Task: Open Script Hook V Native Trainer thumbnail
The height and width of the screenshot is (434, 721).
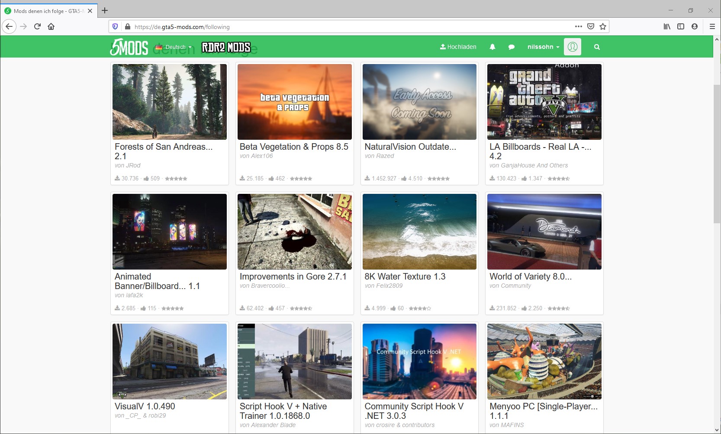Action: (x=295, y=361)
